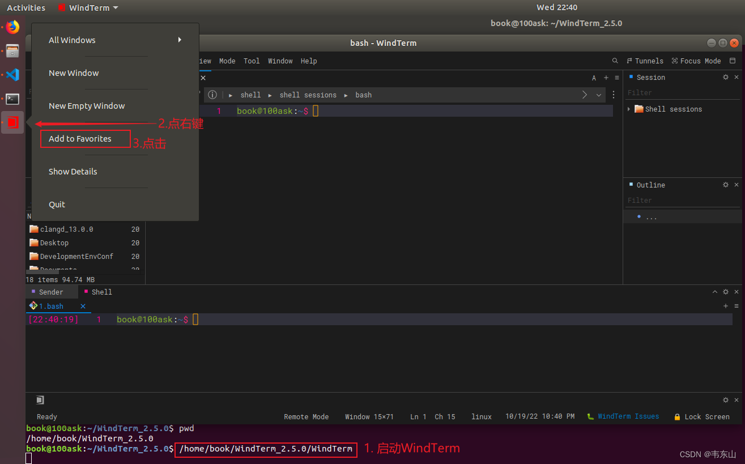Open the path bar dropdown arrow
Image resolution: width=745 pixels, height=464 pixels.
[x=599, y=95]
